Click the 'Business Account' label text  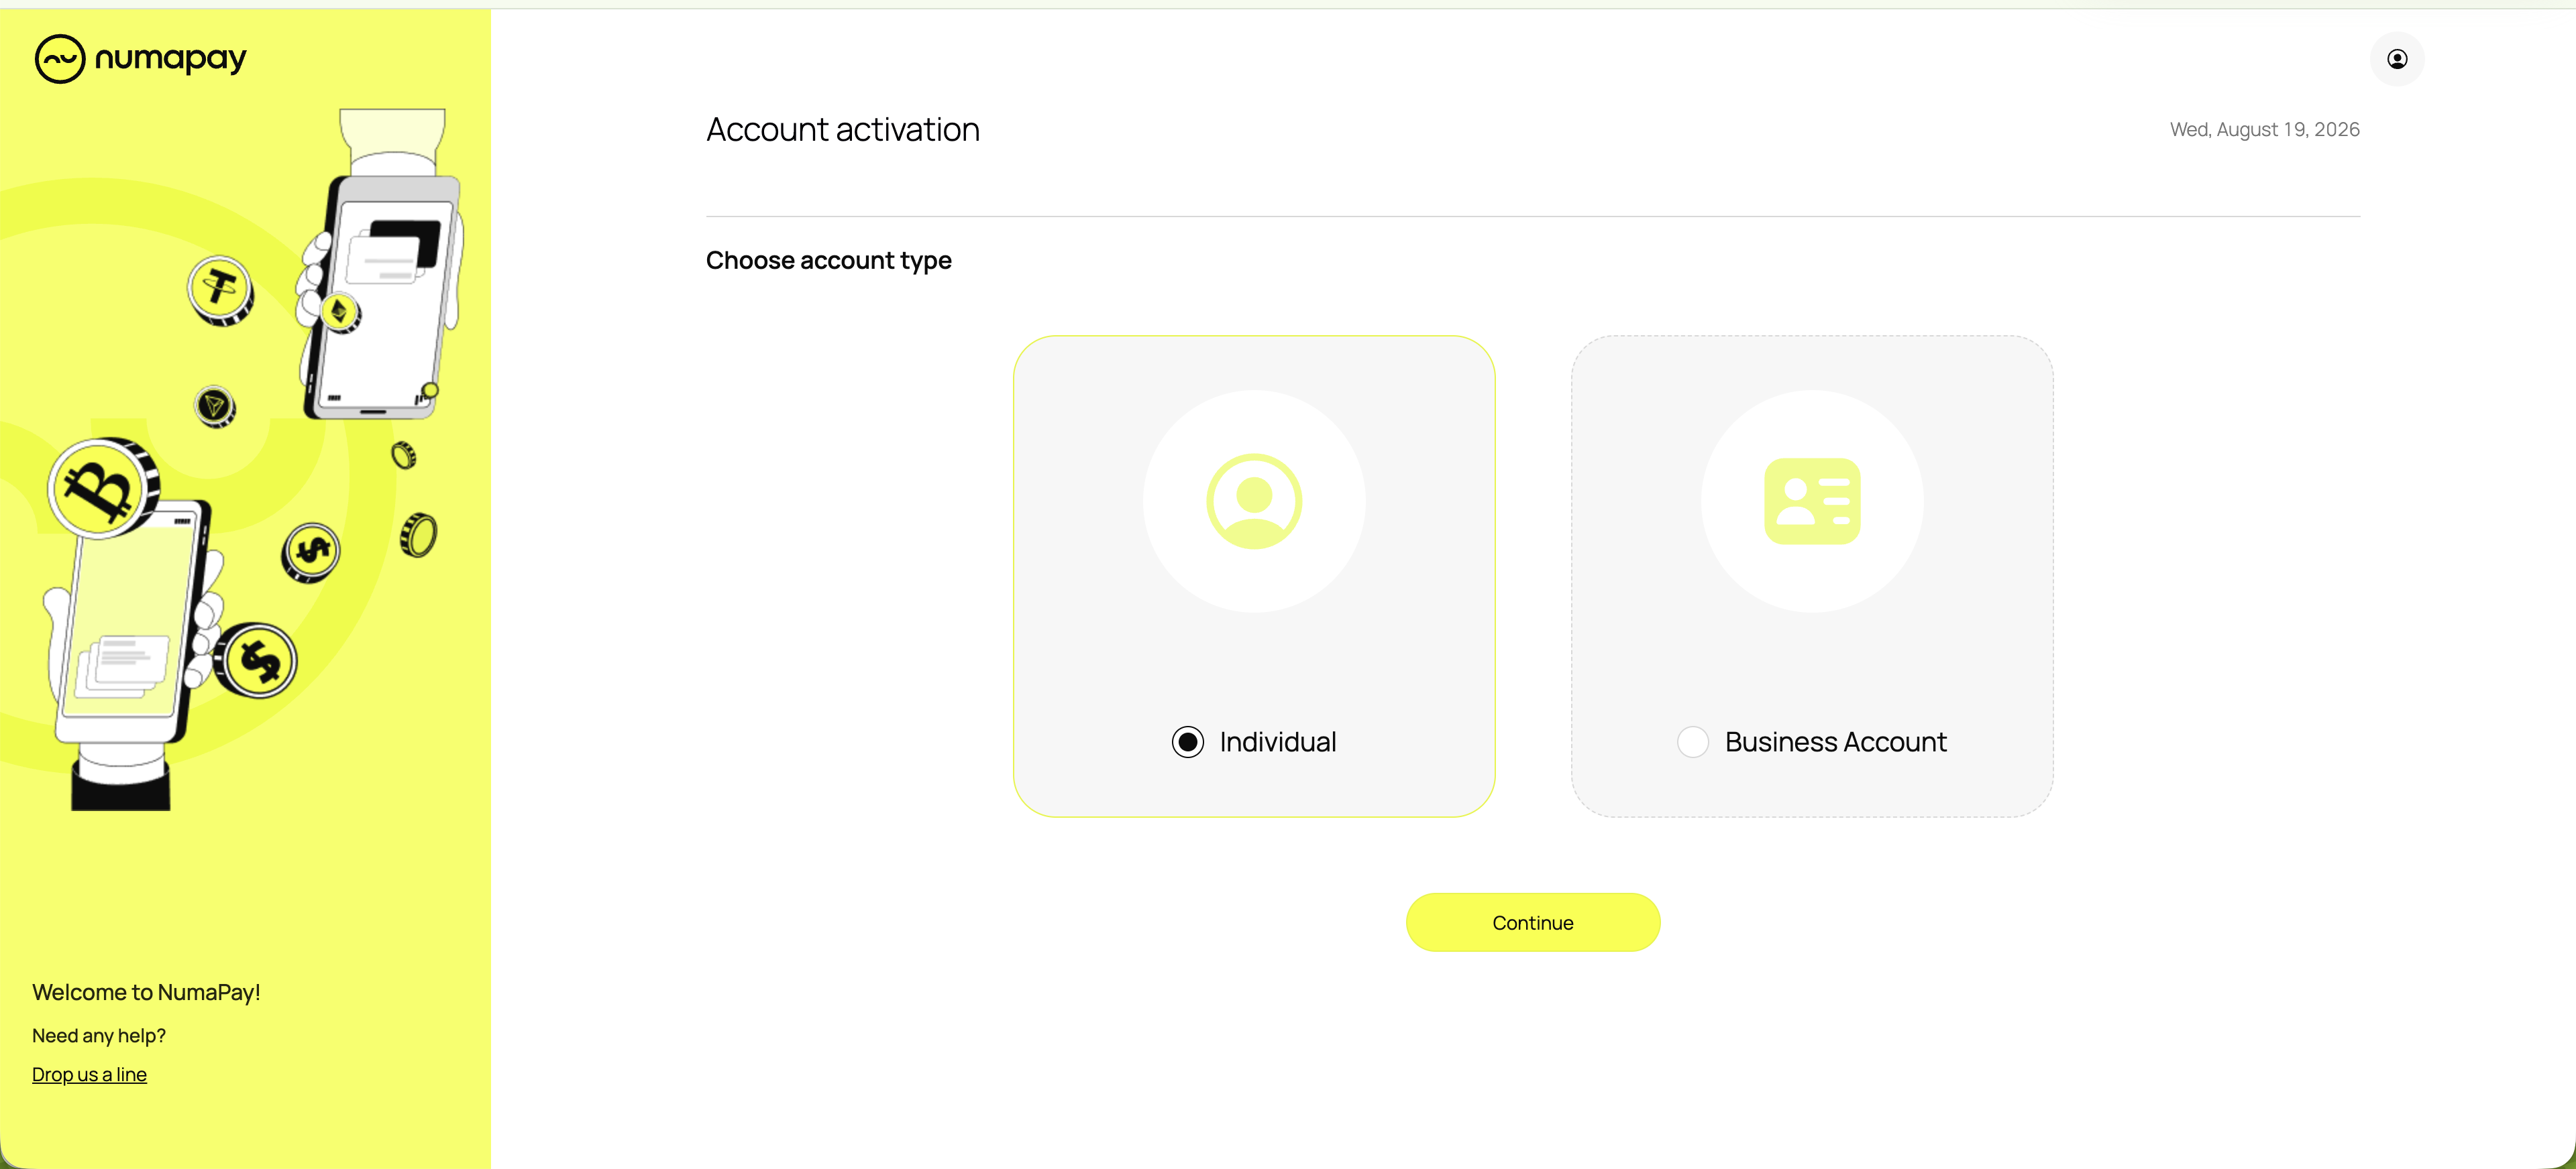point(1836,743)
